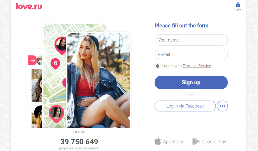Open the Google Play text link
This screenshot has height=151, width=258.
coord(214,142)
